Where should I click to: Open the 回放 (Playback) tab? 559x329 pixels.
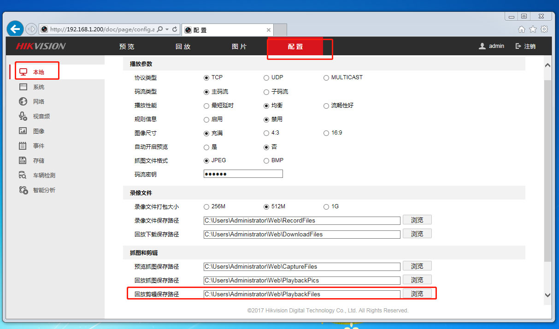(183, 47)
